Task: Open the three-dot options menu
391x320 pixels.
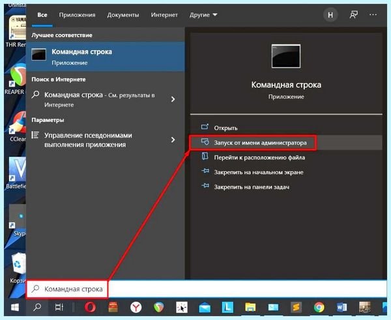Action: (373, 15)
